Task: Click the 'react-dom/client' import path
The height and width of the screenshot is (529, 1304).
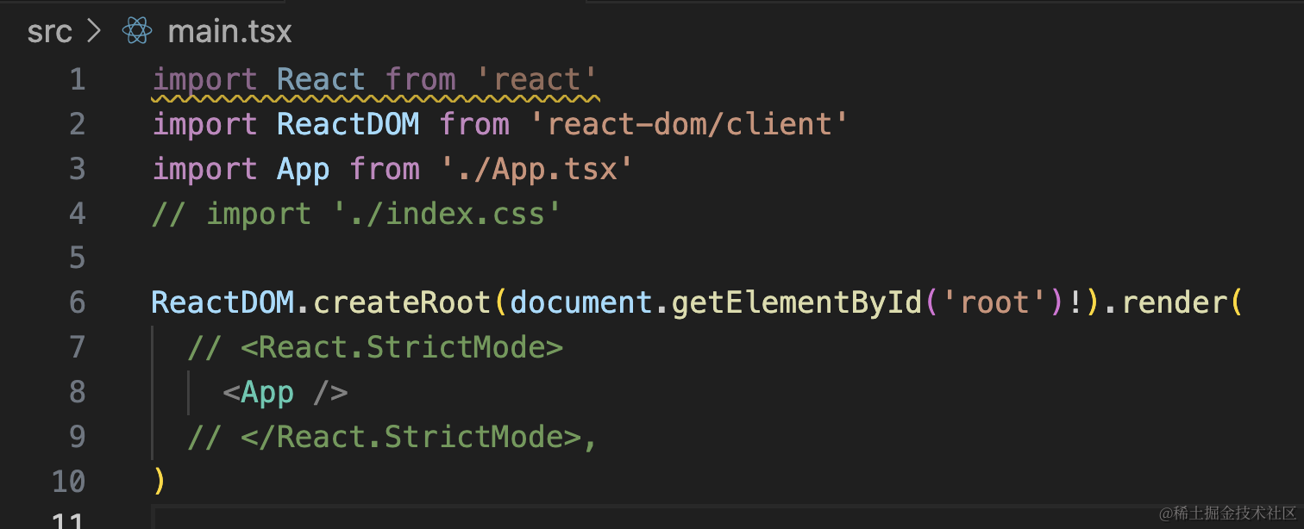Action: coord(689,124)
